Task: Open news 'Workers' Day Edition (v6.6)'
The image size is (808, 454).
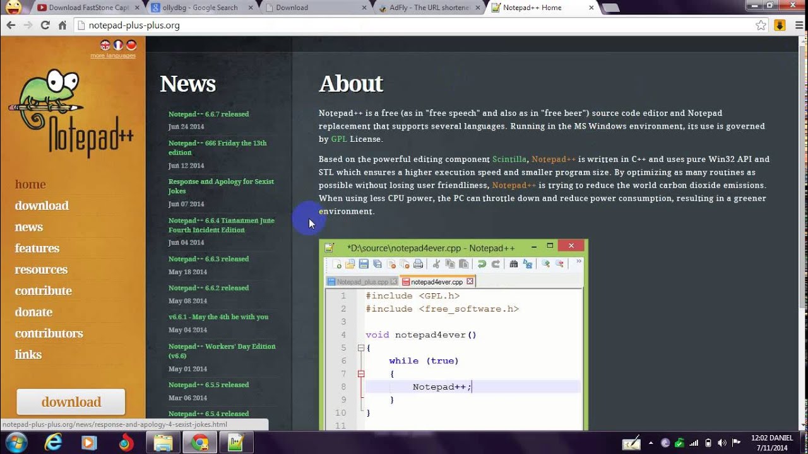Action: pyautogui.click(x=222, y=351)
